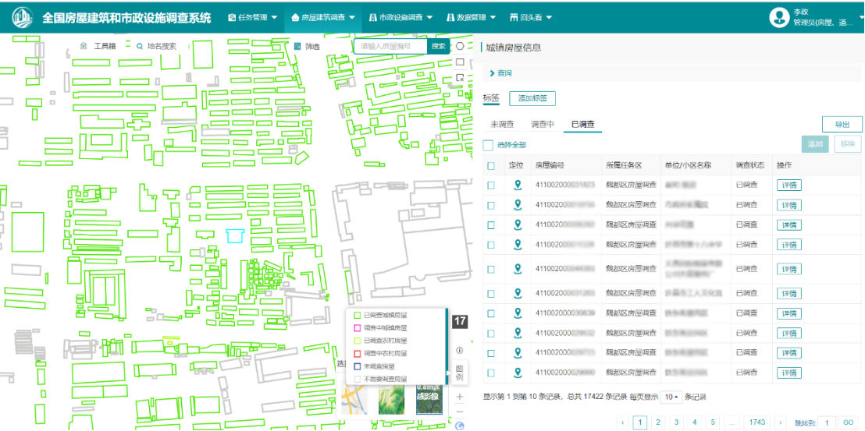The height and width of the screenshot is (431, 865).
Task: Click the 导出 export button
Action: pyautogui.click(x=842, y=124)
